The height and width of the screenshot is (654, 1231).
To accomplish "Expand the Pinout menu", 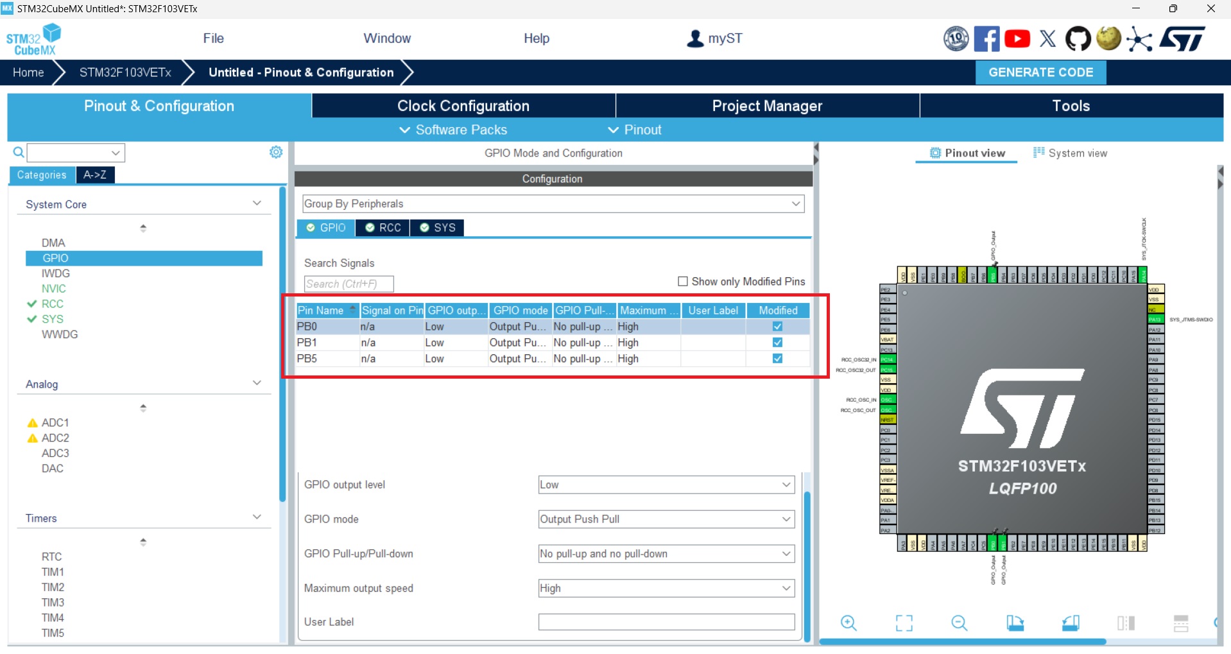I will [x=634, y=130].
